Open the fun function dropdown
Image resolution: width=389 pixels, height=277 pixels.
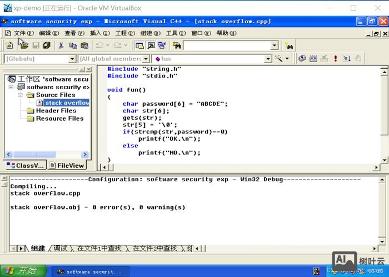coord(268,59)
